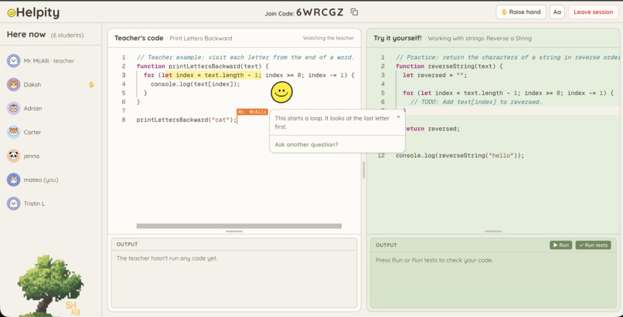Click line number 12 in practice editor
The image size is (623, 317).
381,155
